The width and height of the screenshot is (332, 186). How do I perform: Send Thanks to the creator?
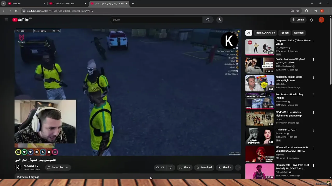point(224,167)
